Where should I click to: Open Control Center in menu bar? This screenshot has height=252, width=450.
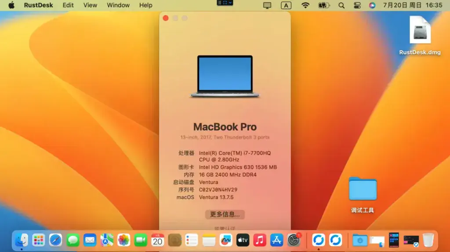point(357,5)
